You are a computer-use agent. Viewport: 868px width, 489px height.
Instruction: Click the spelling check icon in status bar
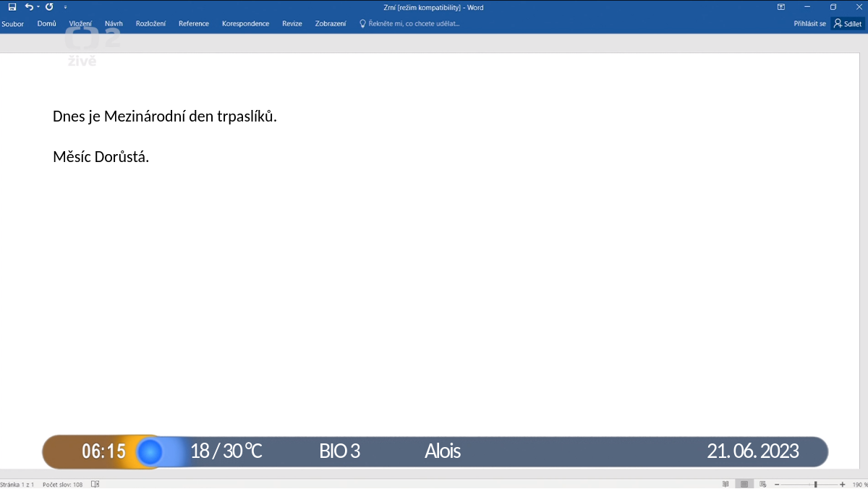click(95, 484)
